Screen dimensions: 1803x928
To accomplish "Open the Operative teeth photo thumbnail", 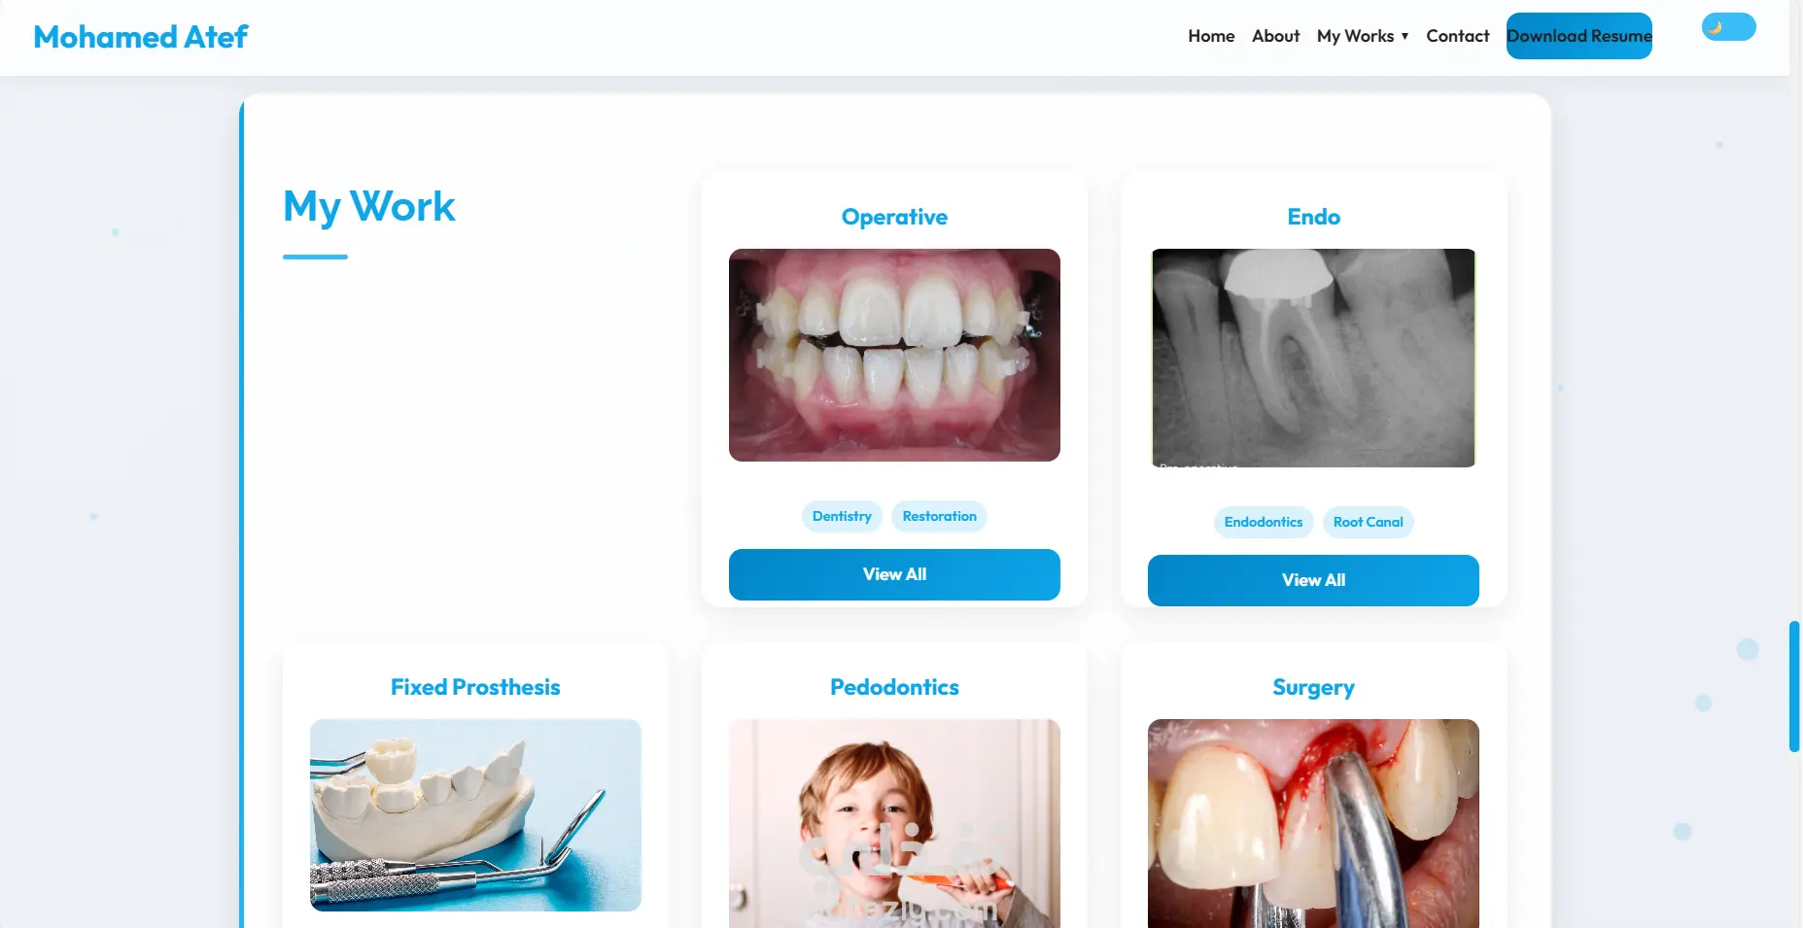I will coord(894,355).
